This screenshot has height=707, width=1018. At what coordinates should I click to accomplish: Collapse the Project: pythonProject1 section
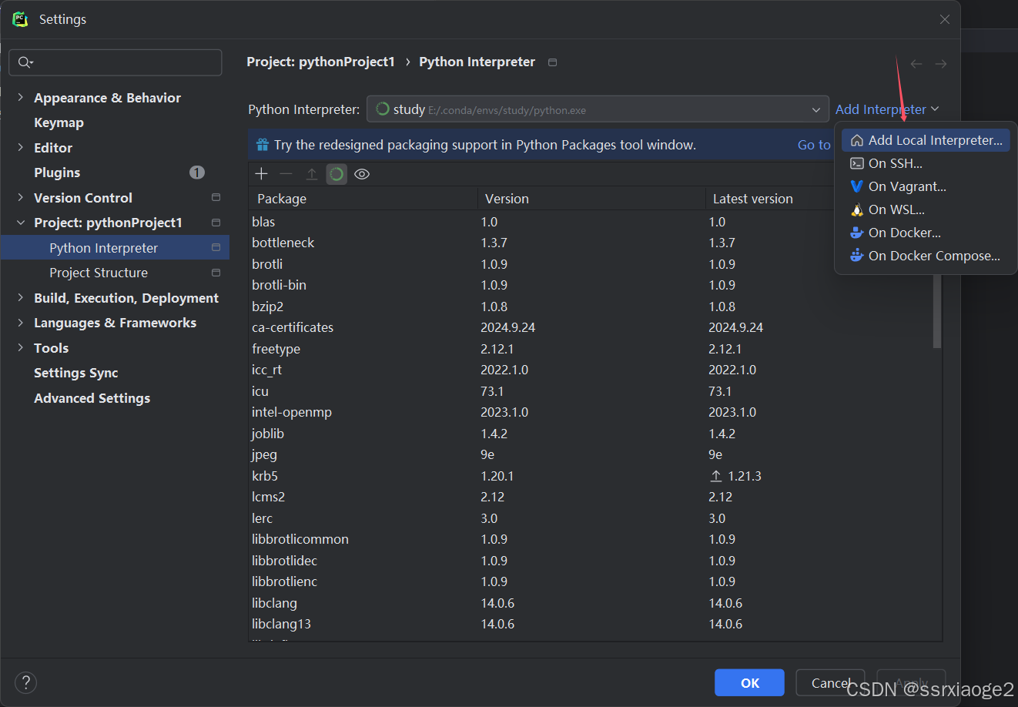[21, 223]
